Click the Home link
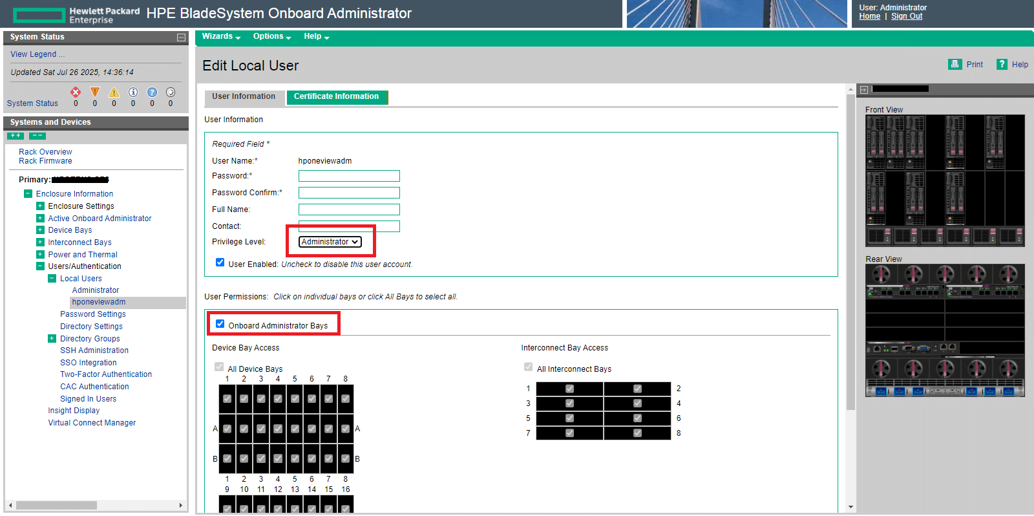 [869, 16]
